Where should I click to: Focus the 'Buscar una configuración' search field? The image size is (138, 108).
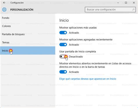(110, 10)
